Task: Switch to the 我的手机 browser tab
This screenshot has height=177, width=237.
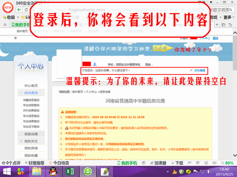Action: point(20,25)
